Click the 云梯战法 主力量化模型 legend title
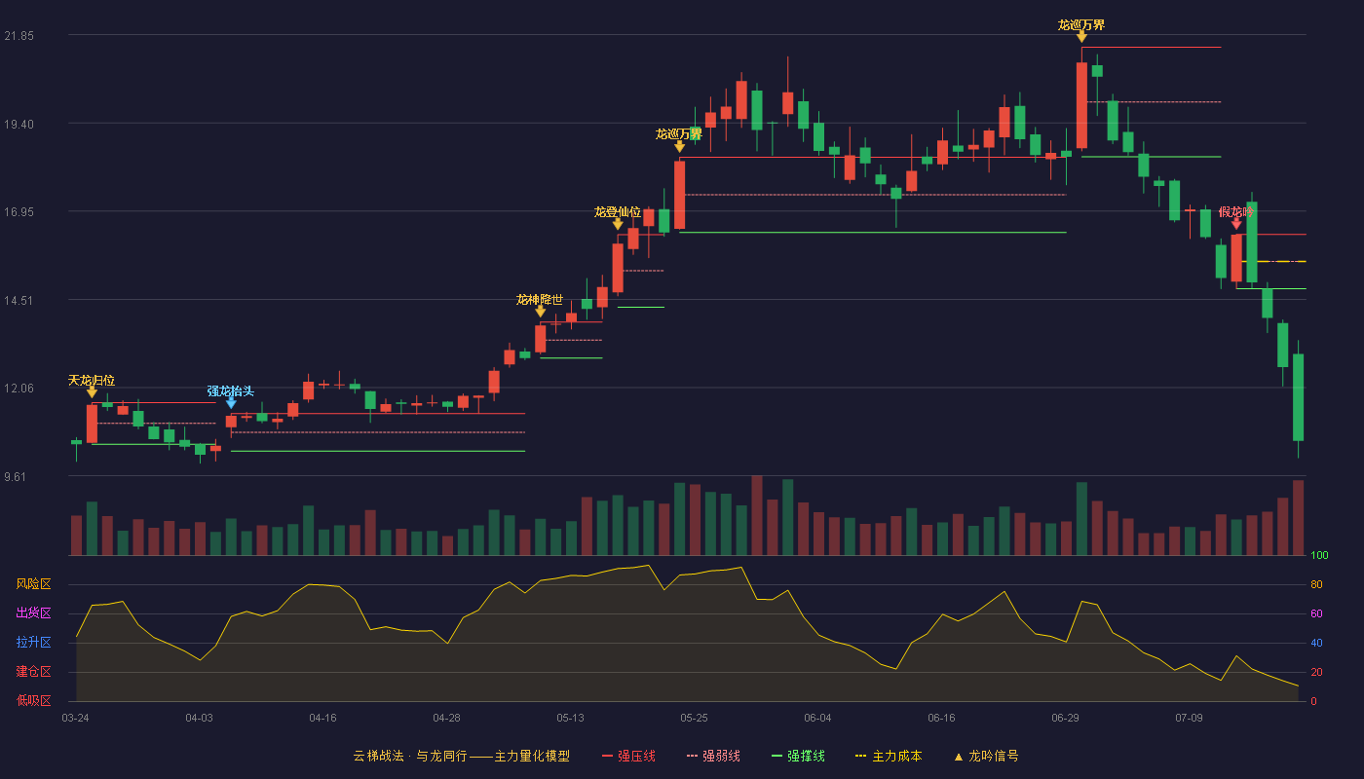Viewport: 1364px width, 779px height. click(x=461, y=756)
